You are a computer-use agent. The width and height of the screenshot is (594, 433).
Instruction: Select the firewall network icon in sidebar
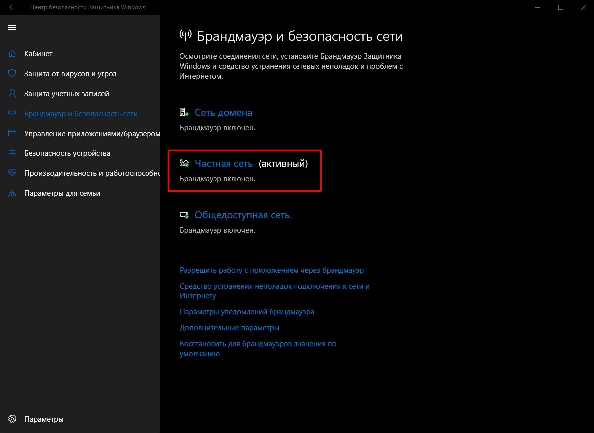12,113
